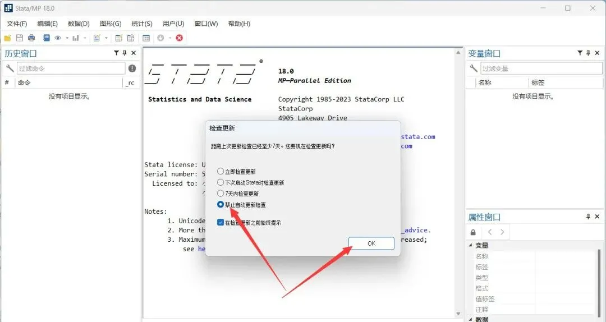Open the log book toolbar icon
Viewport: 606px width, 322px height.
tap(47, 38)
